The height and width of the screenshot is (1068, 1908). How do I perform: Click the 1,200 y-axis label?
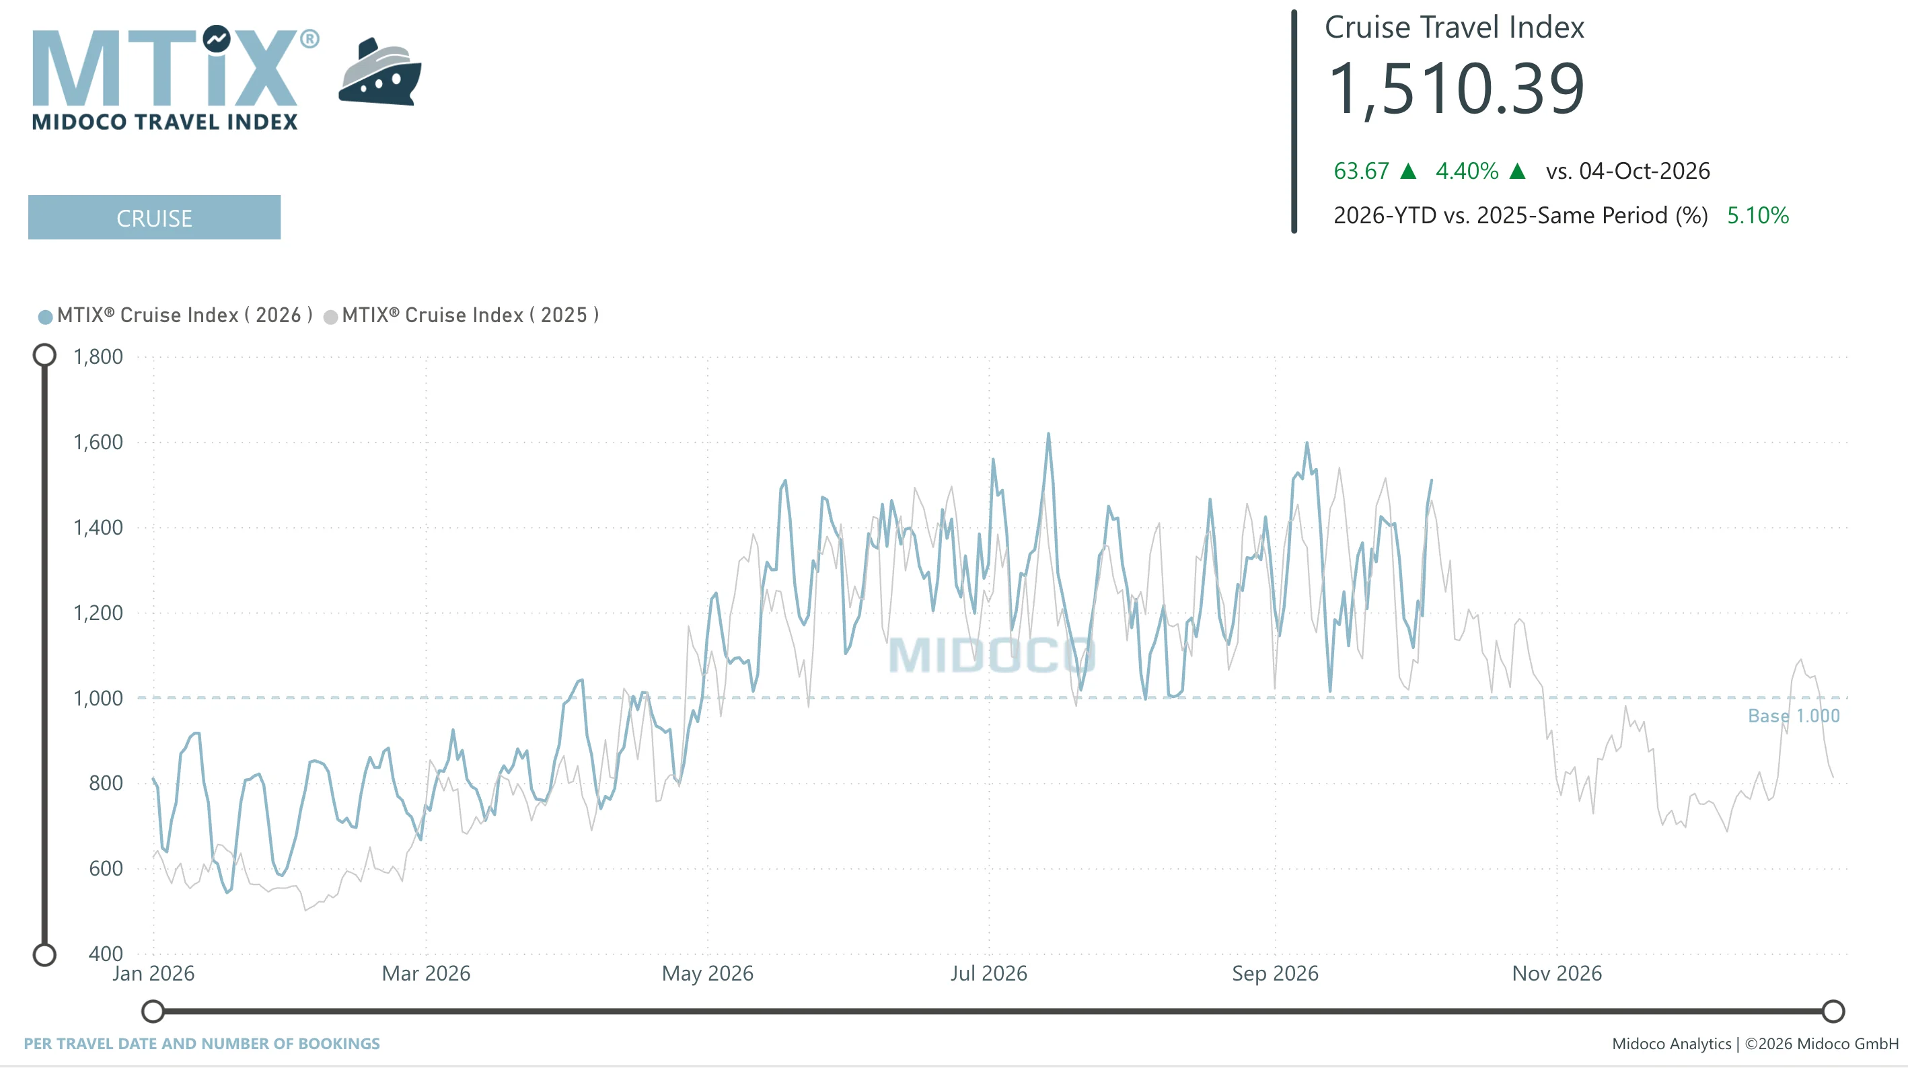98,613
